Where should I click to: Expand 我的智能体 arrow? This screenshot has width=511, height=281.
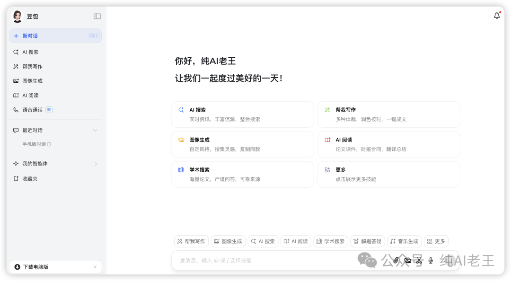96,164
